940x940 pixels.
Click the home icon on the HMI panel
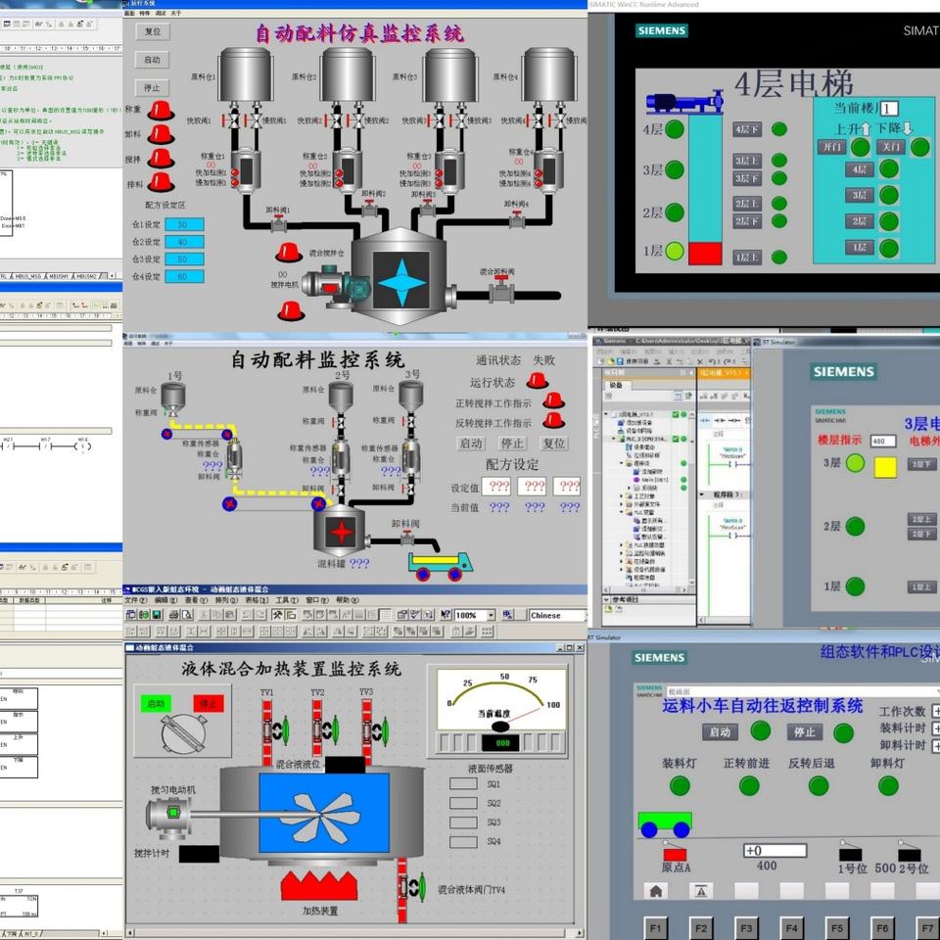[x=655, y=890]
